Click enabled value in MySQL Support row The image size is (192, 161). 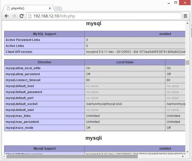pyautogui.click(x=165, y=34)
